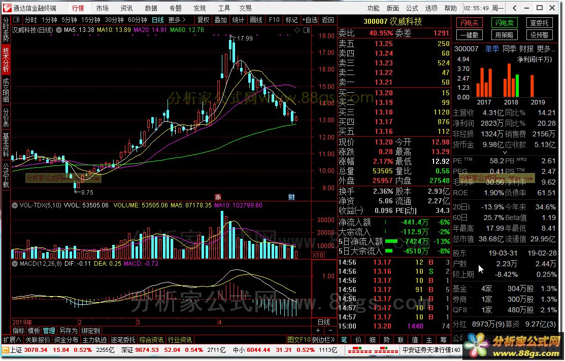The image size is (565, 361).
Task: Open 公式 menu
Action: [412, 8]
